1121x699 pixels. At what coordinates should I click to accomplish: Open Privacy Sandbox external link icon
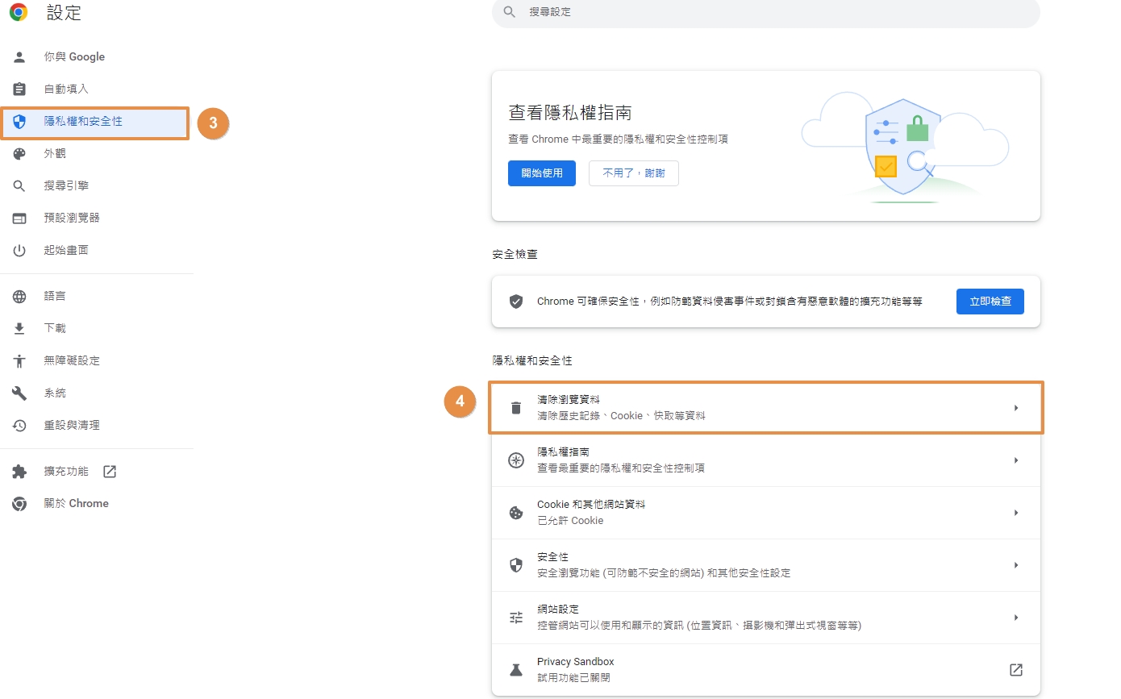pos(1016,670)
